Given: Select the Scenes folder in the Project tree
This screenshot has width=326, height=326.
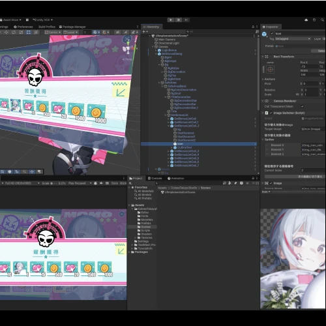Looking at the screenshot, I should pyautogui.click(x=143, y=227).
